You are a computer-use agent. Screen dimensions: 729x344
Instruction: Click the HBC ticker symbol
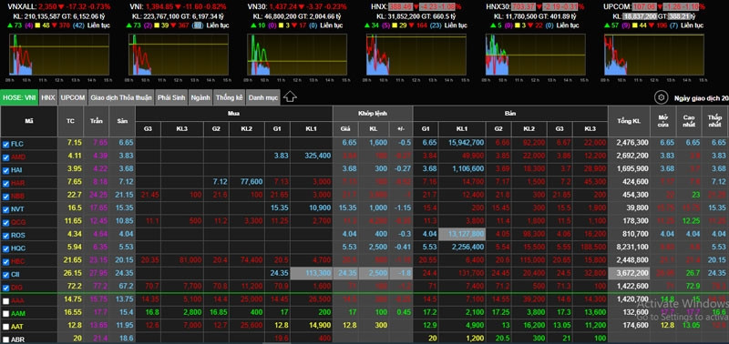[17, 261]
